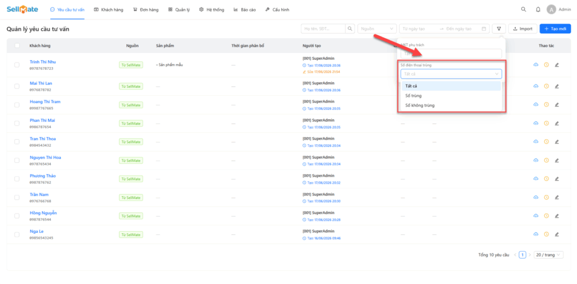
Task: Click edit pencil for Phương Thảo
Action: tap(557, 179)
